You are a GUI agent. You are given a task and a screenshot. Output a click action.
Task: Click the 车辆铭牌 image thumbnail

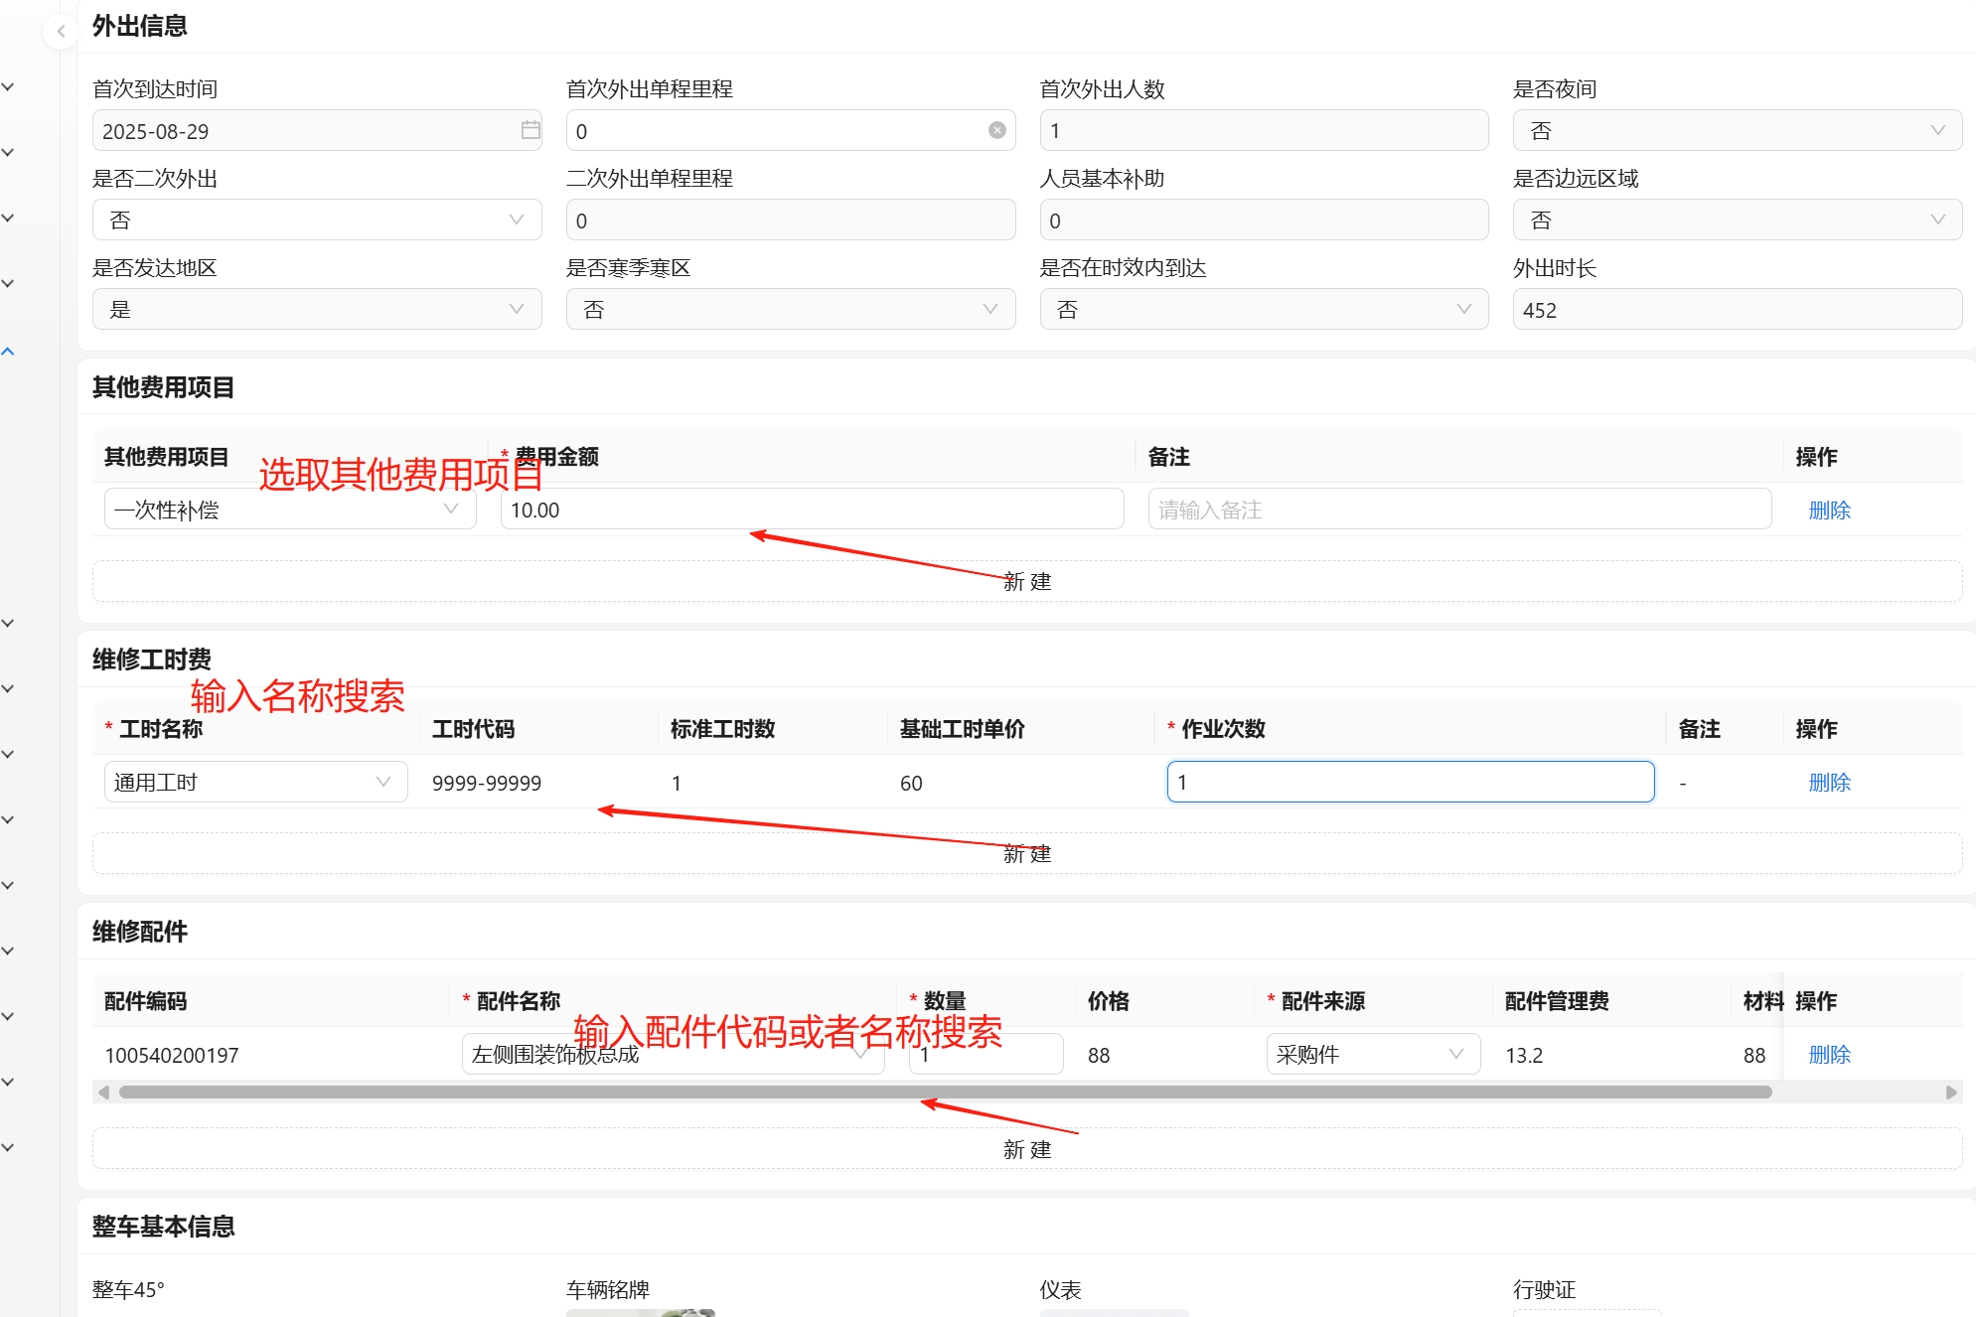(641, 1313)
